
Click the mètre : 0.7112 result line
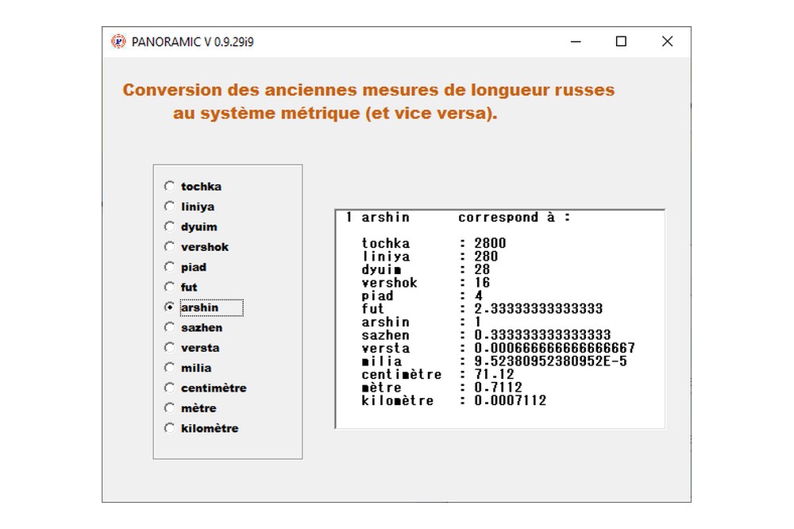441,388
